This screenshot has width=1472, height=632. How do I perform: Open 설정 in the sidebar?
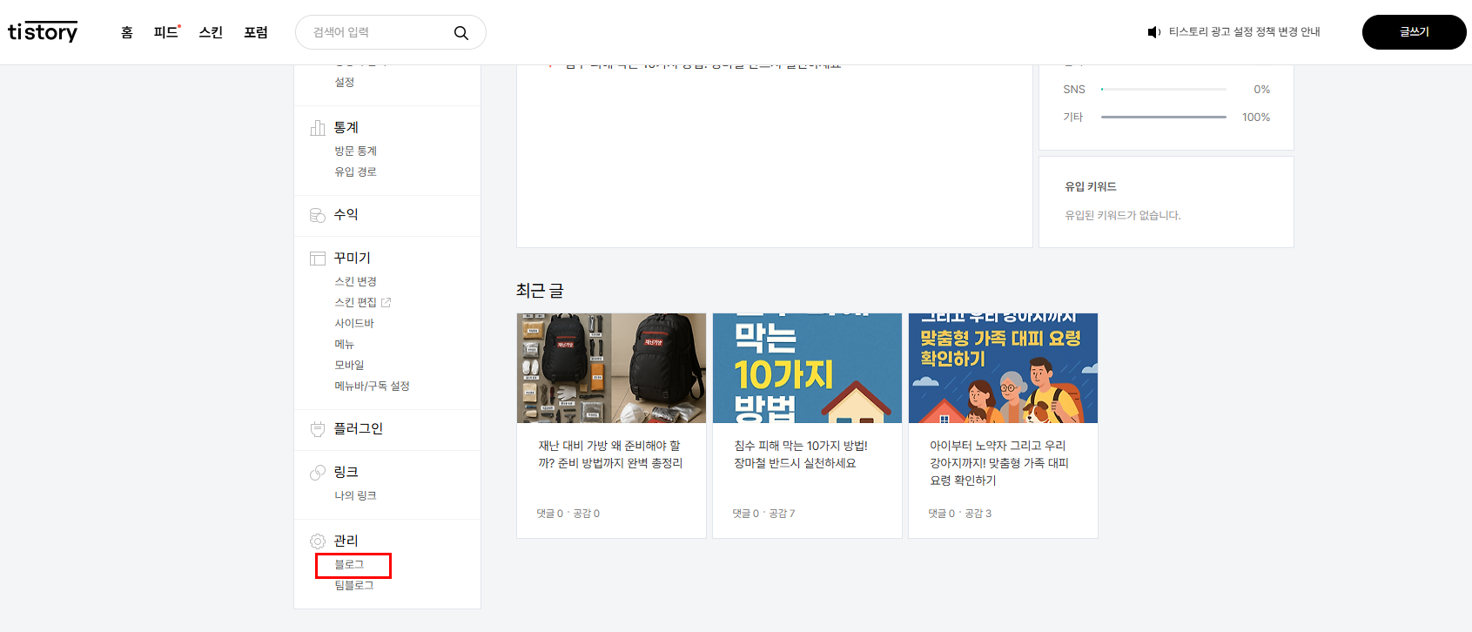tap(345, 83)
